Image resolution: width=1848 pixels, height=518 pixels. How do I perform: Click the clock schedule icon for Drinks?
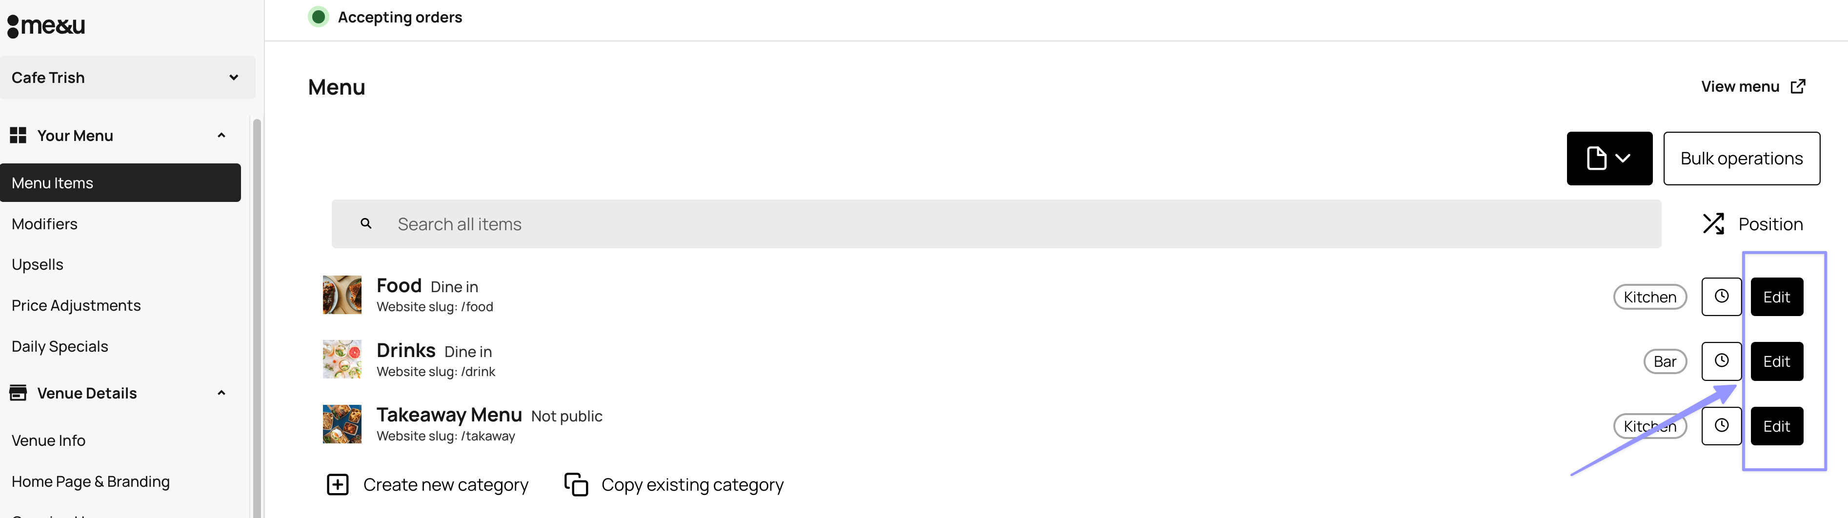click(x=1721, y=361)
